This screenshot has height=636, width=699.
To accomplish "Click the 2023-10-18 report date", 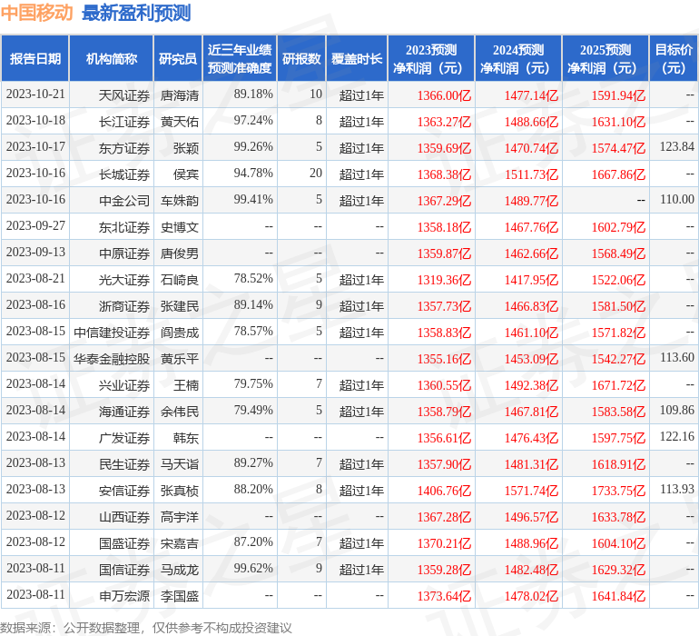I will [x=35, y=121].
